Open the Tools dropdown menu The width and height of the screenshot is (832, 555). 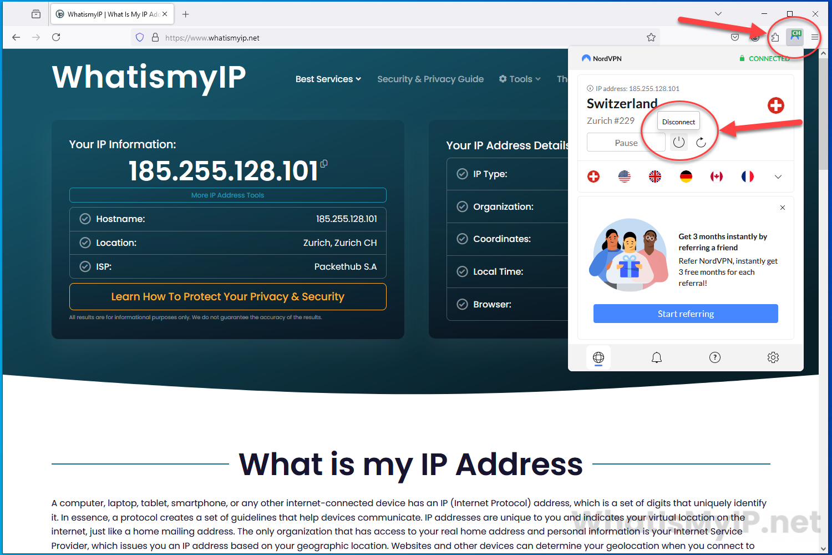(520, 79)
